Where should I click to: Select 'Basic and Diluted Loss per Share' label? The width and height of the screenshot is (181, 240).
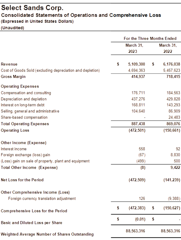coord(31,223)
